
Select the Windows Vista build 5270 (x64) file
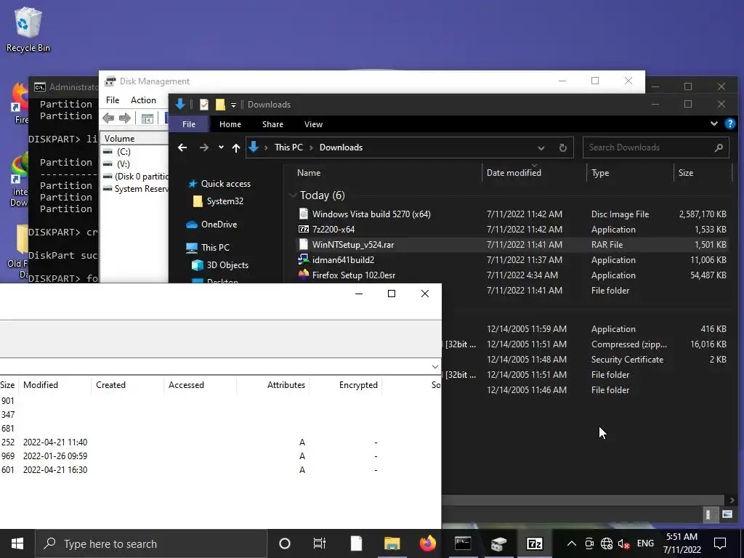pos(371,214)
